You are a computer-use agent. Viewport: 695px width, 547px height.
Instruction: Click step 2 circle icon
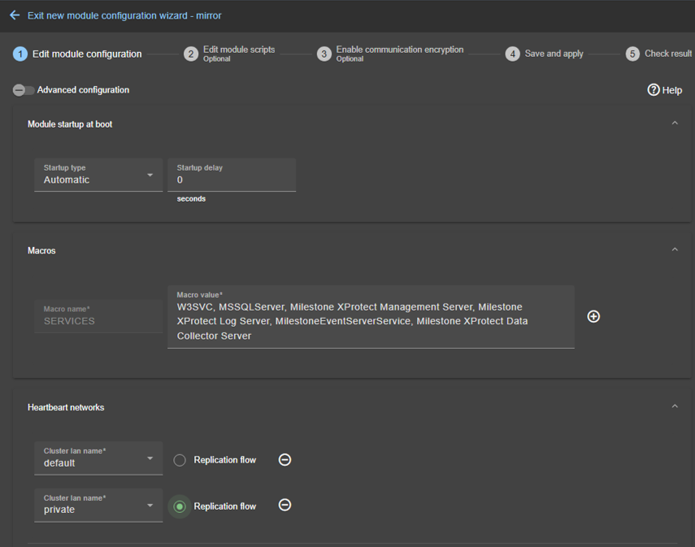click(191, 54)
